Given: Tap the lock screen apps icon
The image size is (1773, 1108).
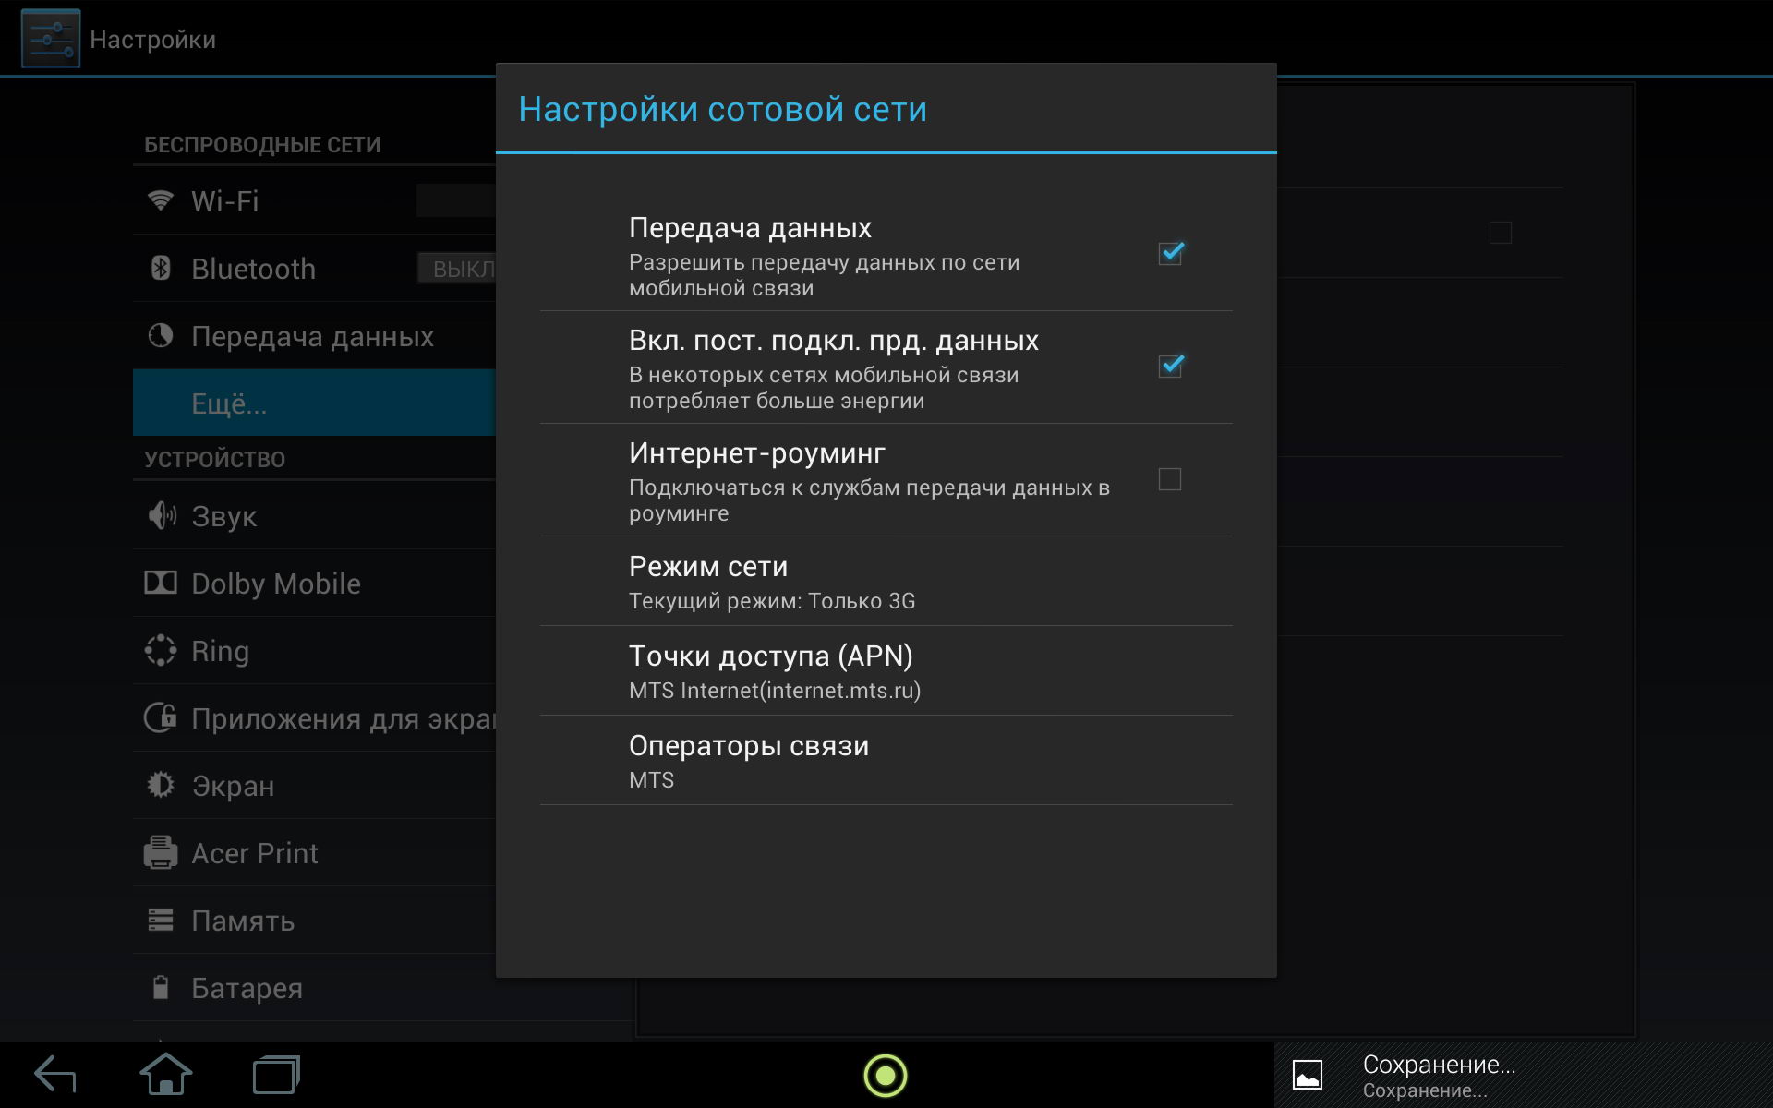Looking at the screenshot, I should coord(161,717).
